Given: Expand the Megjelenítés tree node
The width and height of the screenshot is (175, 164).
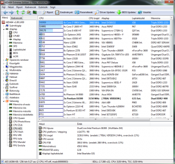Looking at the screenshot, I should (3, 67).
